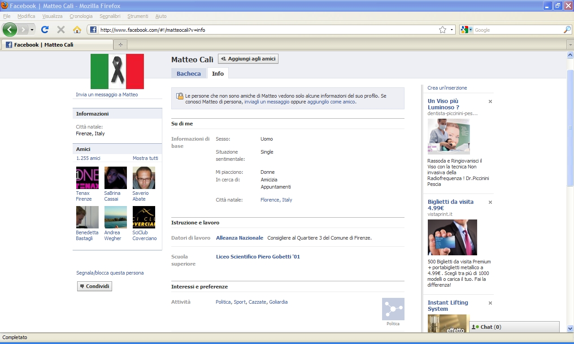
Task: Open the Modifica menu
Action: 26,16
